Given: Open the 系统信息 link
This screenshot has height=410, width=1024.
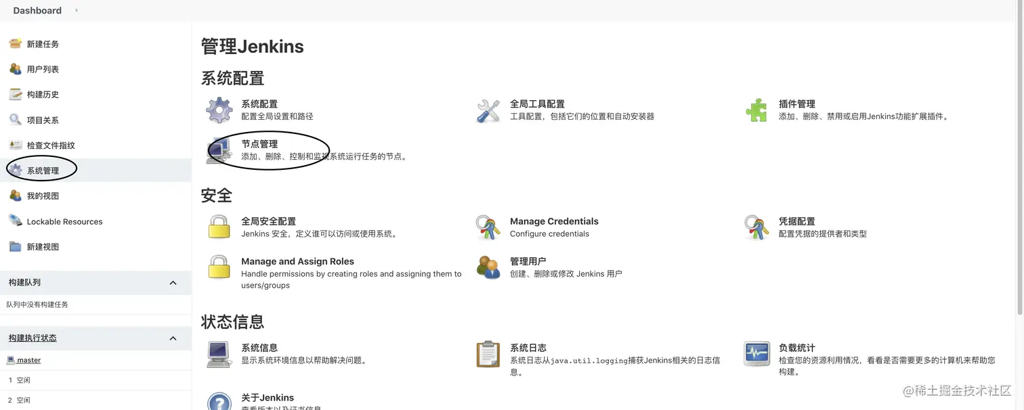Looking at the screenshot, I should (x=259, y=348).
